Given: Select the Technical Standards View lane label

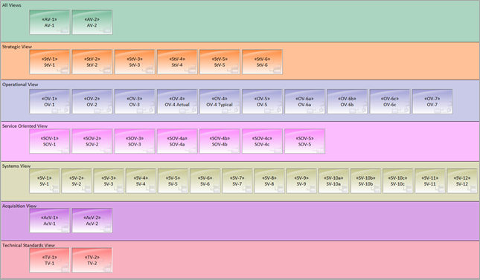Looking at the screenshot, I should [x=28, y=245].
